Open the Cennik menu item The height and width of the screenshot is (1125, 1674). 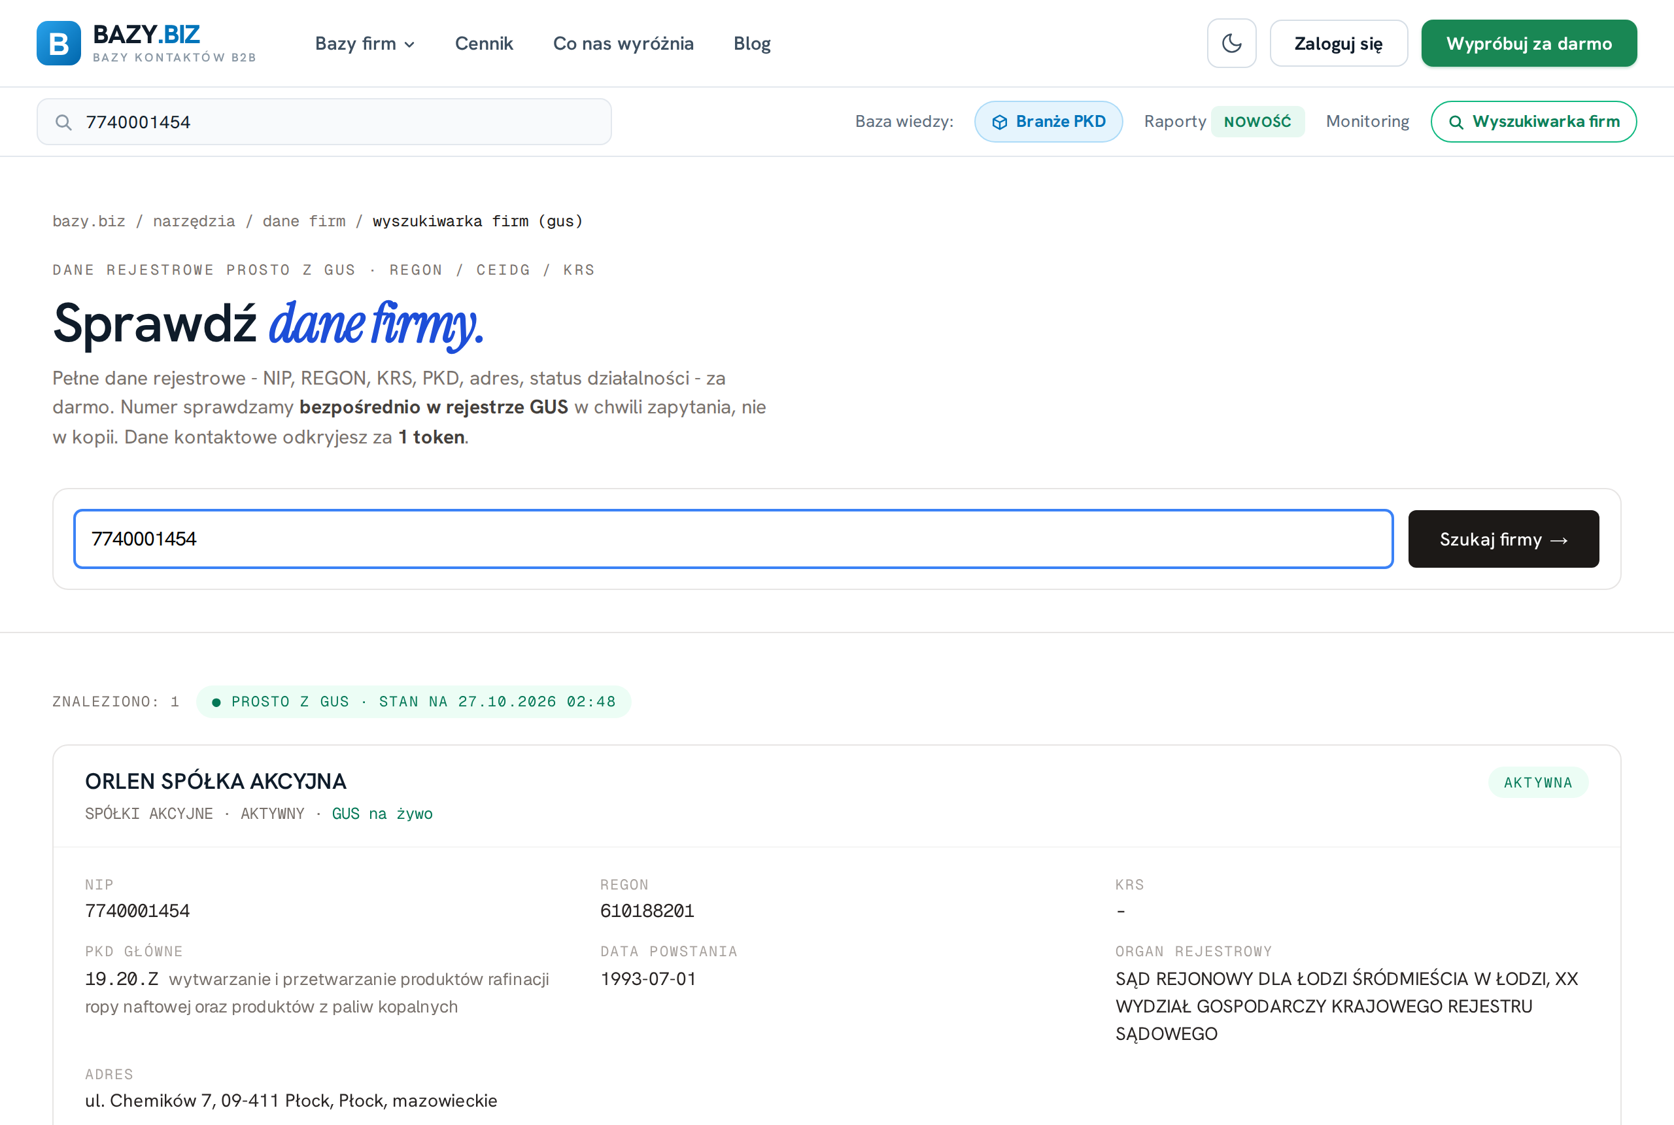point(484,44)
